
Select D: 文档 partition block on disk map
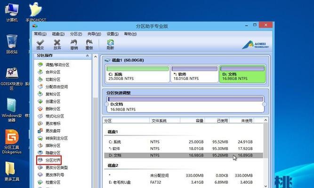pyautogui.click(x=242, y=74)
